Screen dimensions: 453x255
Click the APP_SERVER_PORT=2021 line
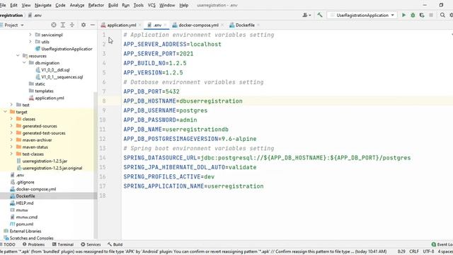pyautogui.click(x=159, y=54)
